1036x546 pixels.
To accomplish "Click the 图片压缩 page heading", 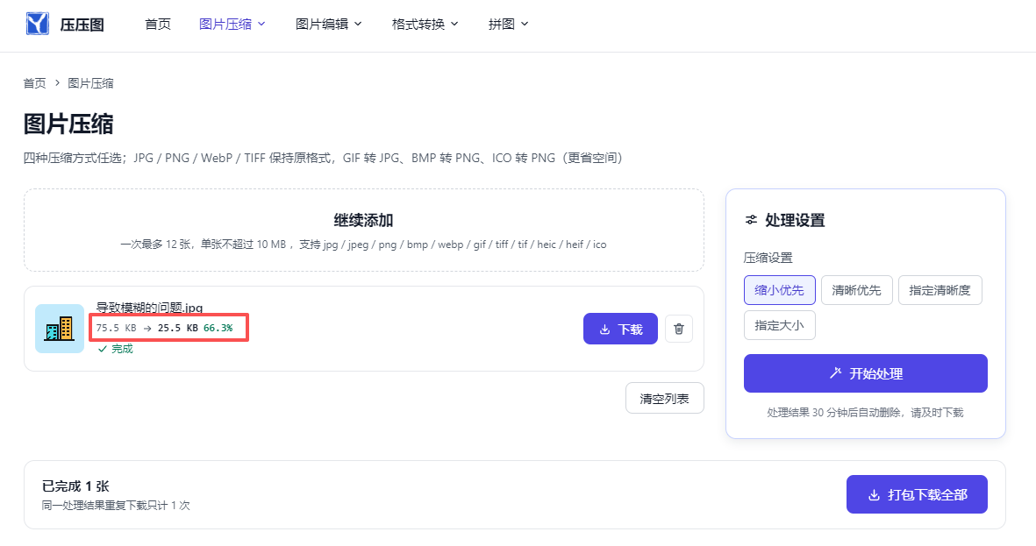I will point(68,124).
